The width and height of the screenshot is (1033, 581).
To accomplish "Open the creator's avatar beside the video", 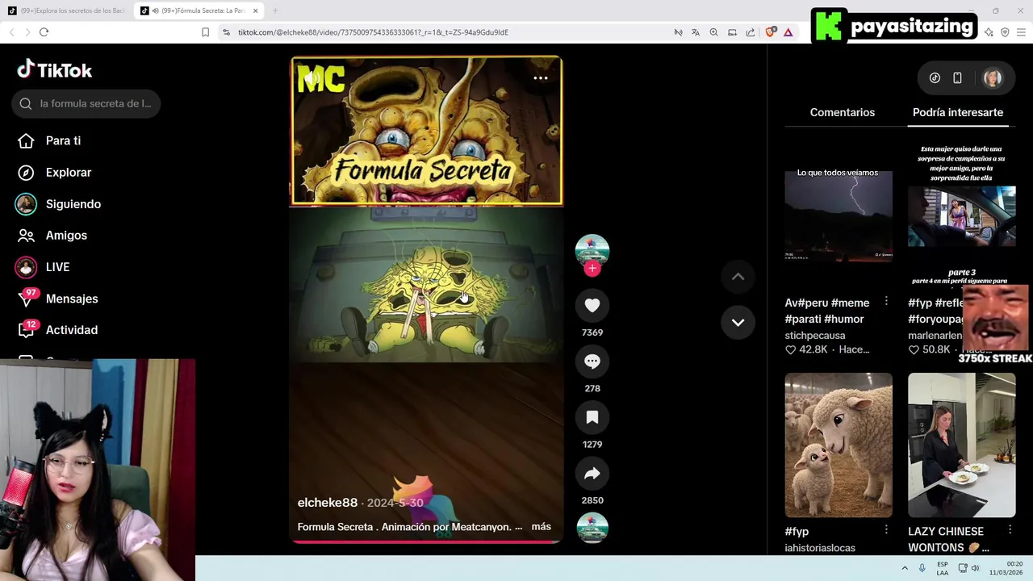I will (x=592, y=250).
